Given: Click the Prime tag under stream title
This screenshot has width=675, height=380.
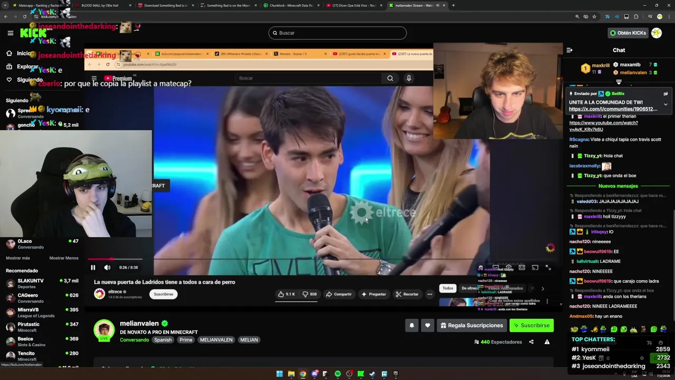Looking at the screenshot, I should click(186, 340).
